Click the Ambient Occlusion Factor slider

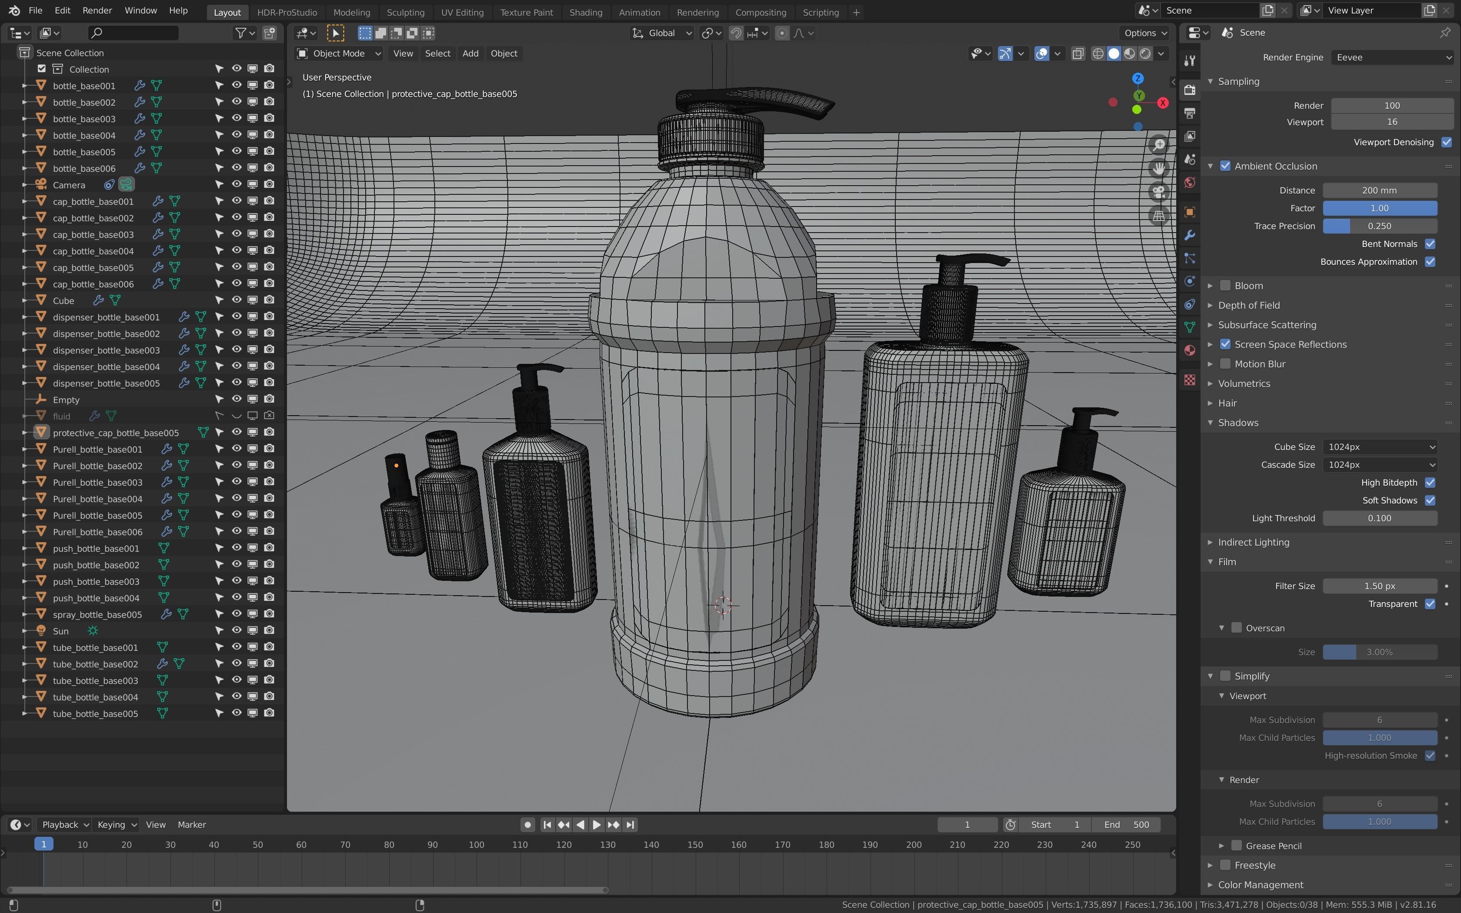point(1379,208)
